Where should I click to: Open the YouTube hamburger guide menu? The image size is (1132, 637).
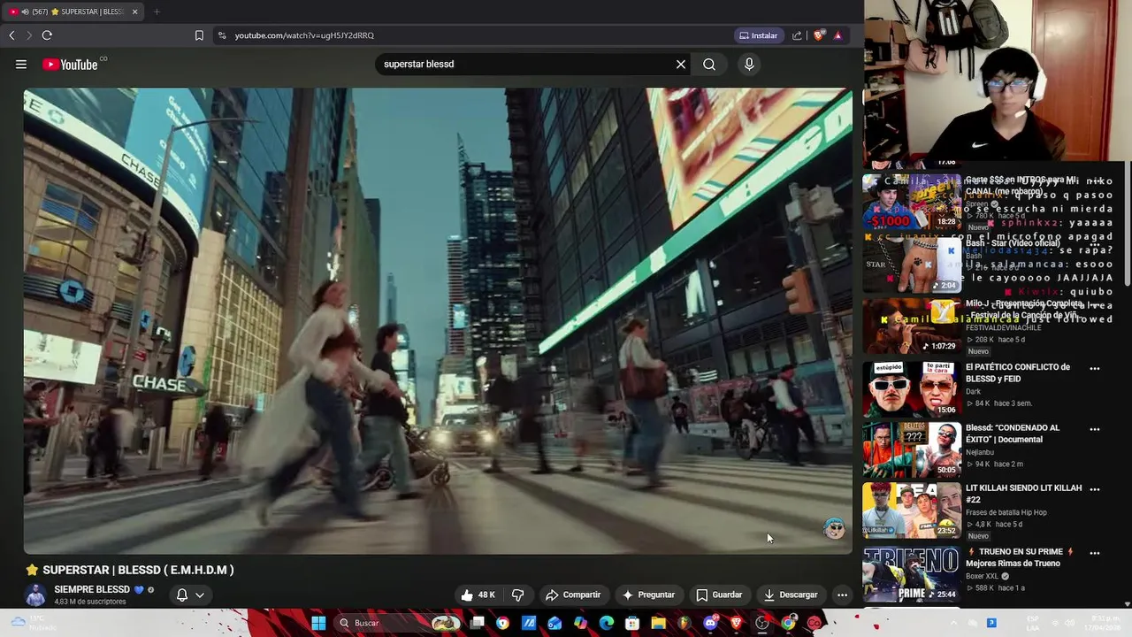pyautogui.click(x=21, y=65)
